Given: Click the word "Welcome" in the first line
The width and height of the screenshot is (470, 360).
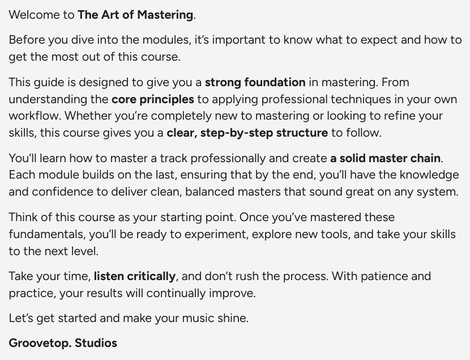Looking at the screenshot, I should pos(33,15).
